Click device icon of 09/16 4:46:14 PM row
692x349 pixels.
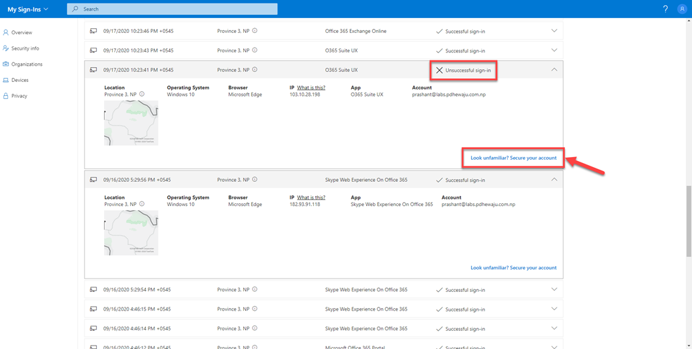tap(93, 328)
